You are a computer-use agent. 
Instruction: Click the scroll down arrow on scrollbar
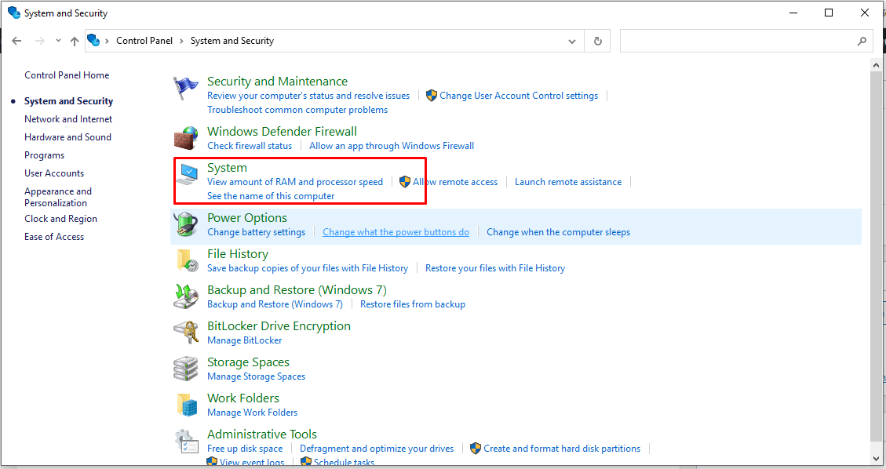point(877,456)
